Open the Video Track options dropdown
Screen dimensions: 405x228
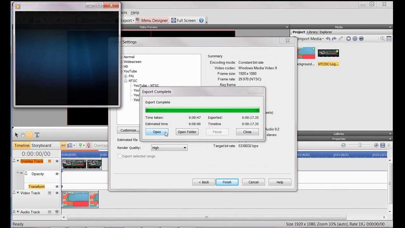pyautogui.click(x=49, y=193)
